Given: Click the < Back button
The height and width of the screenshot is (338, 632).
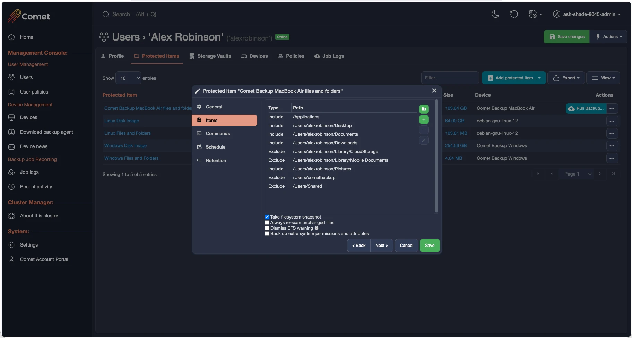Looking at the screenshot, I should coord(359,246).
